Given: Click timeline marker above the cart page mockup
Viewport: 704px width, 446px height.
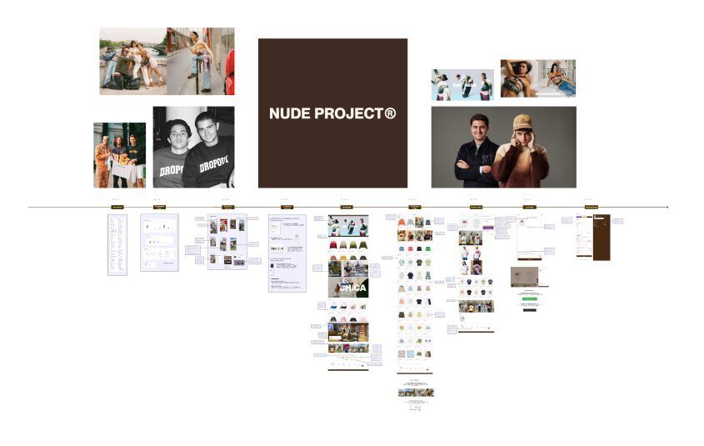Looking at the screenshot, I should pos(529,207).
